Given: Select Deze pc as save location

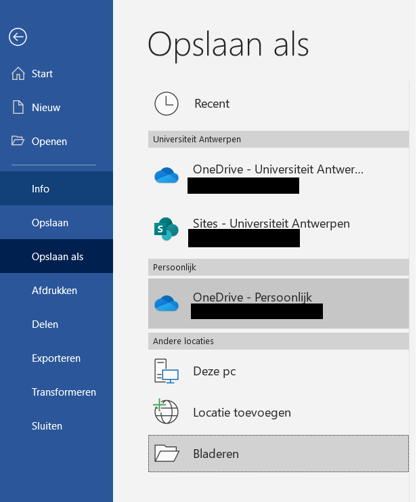Looking at the screenshot, I should 278,371.
